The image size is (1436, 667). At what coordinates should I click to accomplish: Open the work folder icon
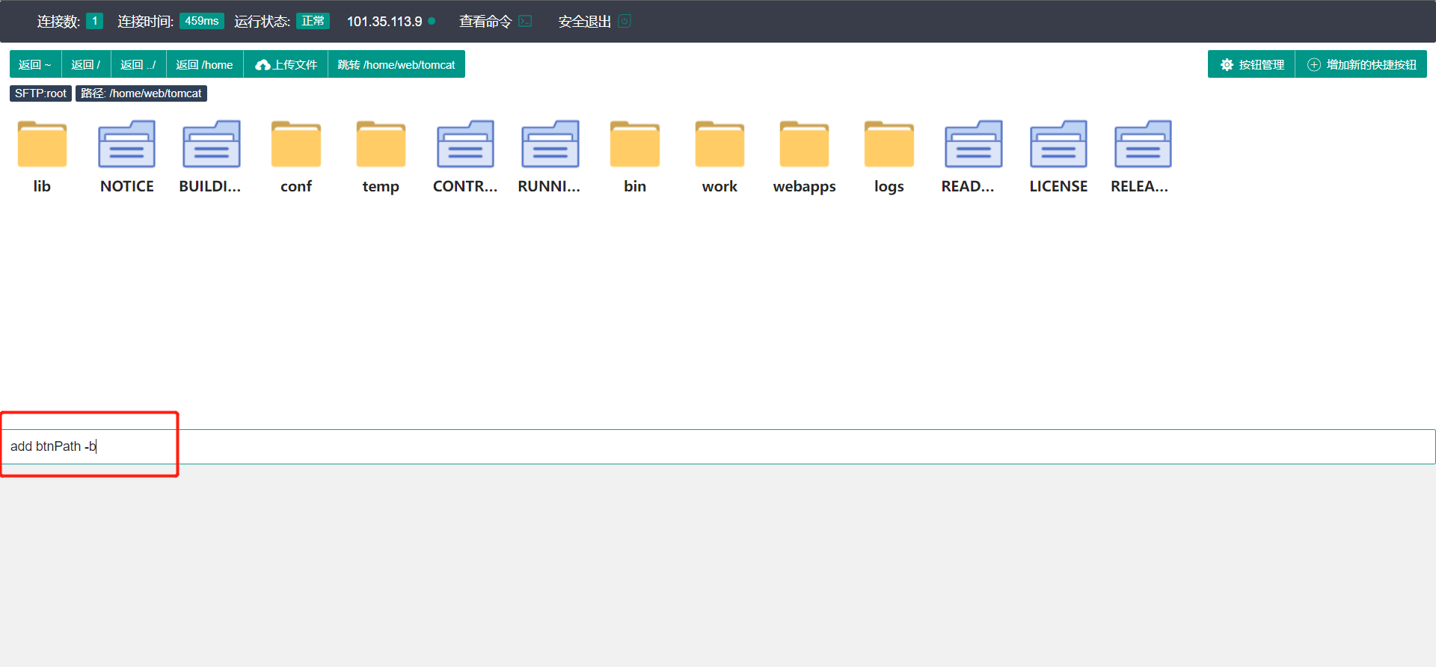pos(719,144)
